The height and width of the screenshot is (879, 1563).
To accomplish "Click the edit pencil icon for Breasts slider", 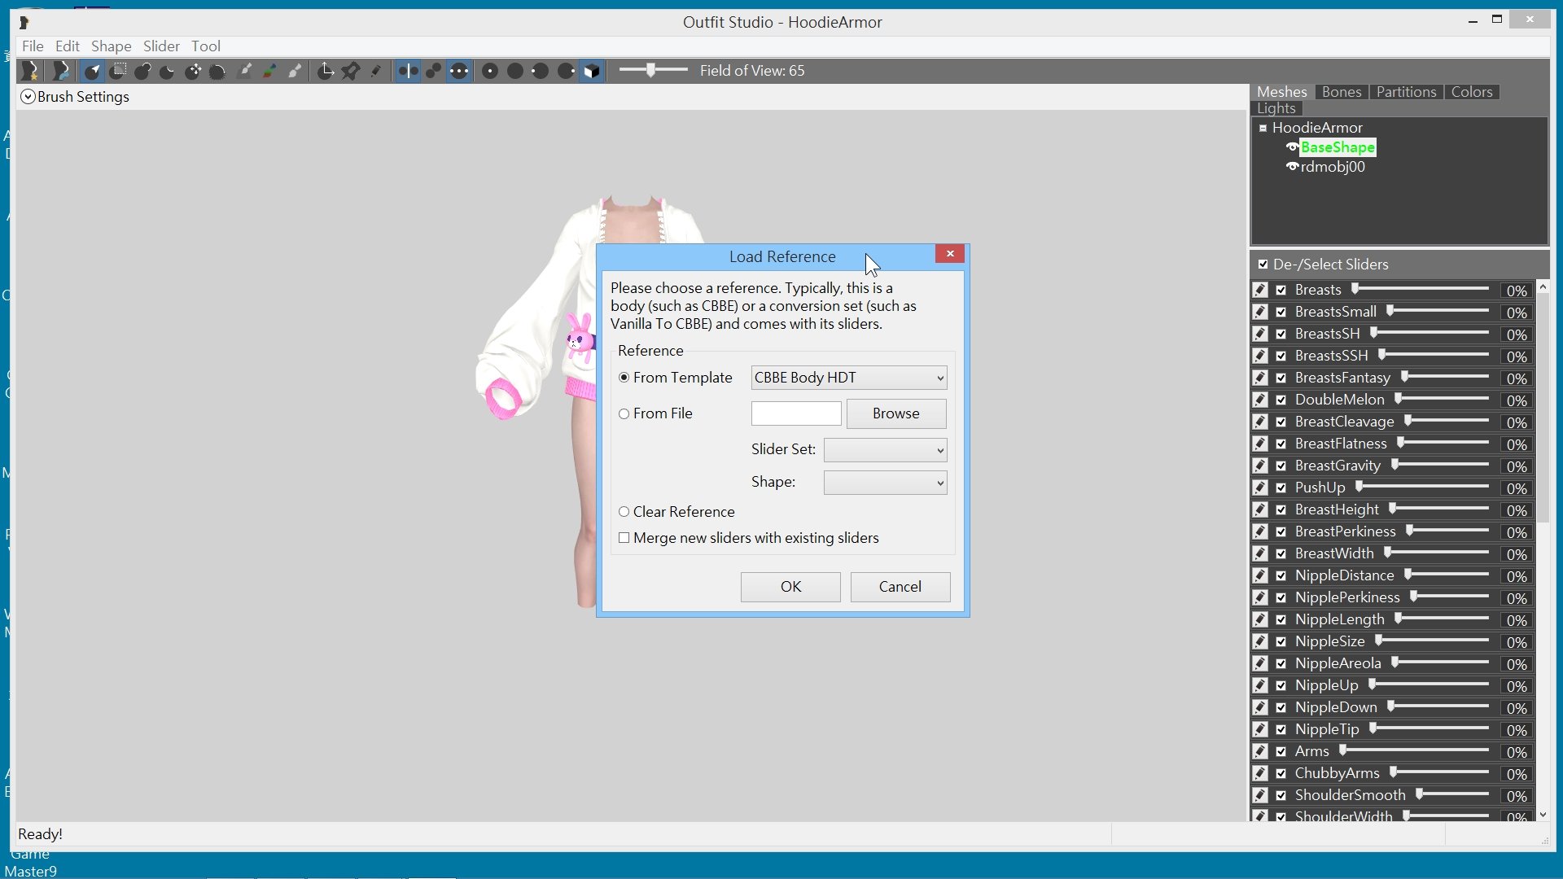I will (1260, 290).
